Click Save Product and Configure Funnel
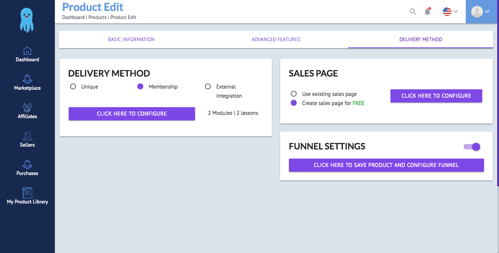499x253 pixels. 386,165
